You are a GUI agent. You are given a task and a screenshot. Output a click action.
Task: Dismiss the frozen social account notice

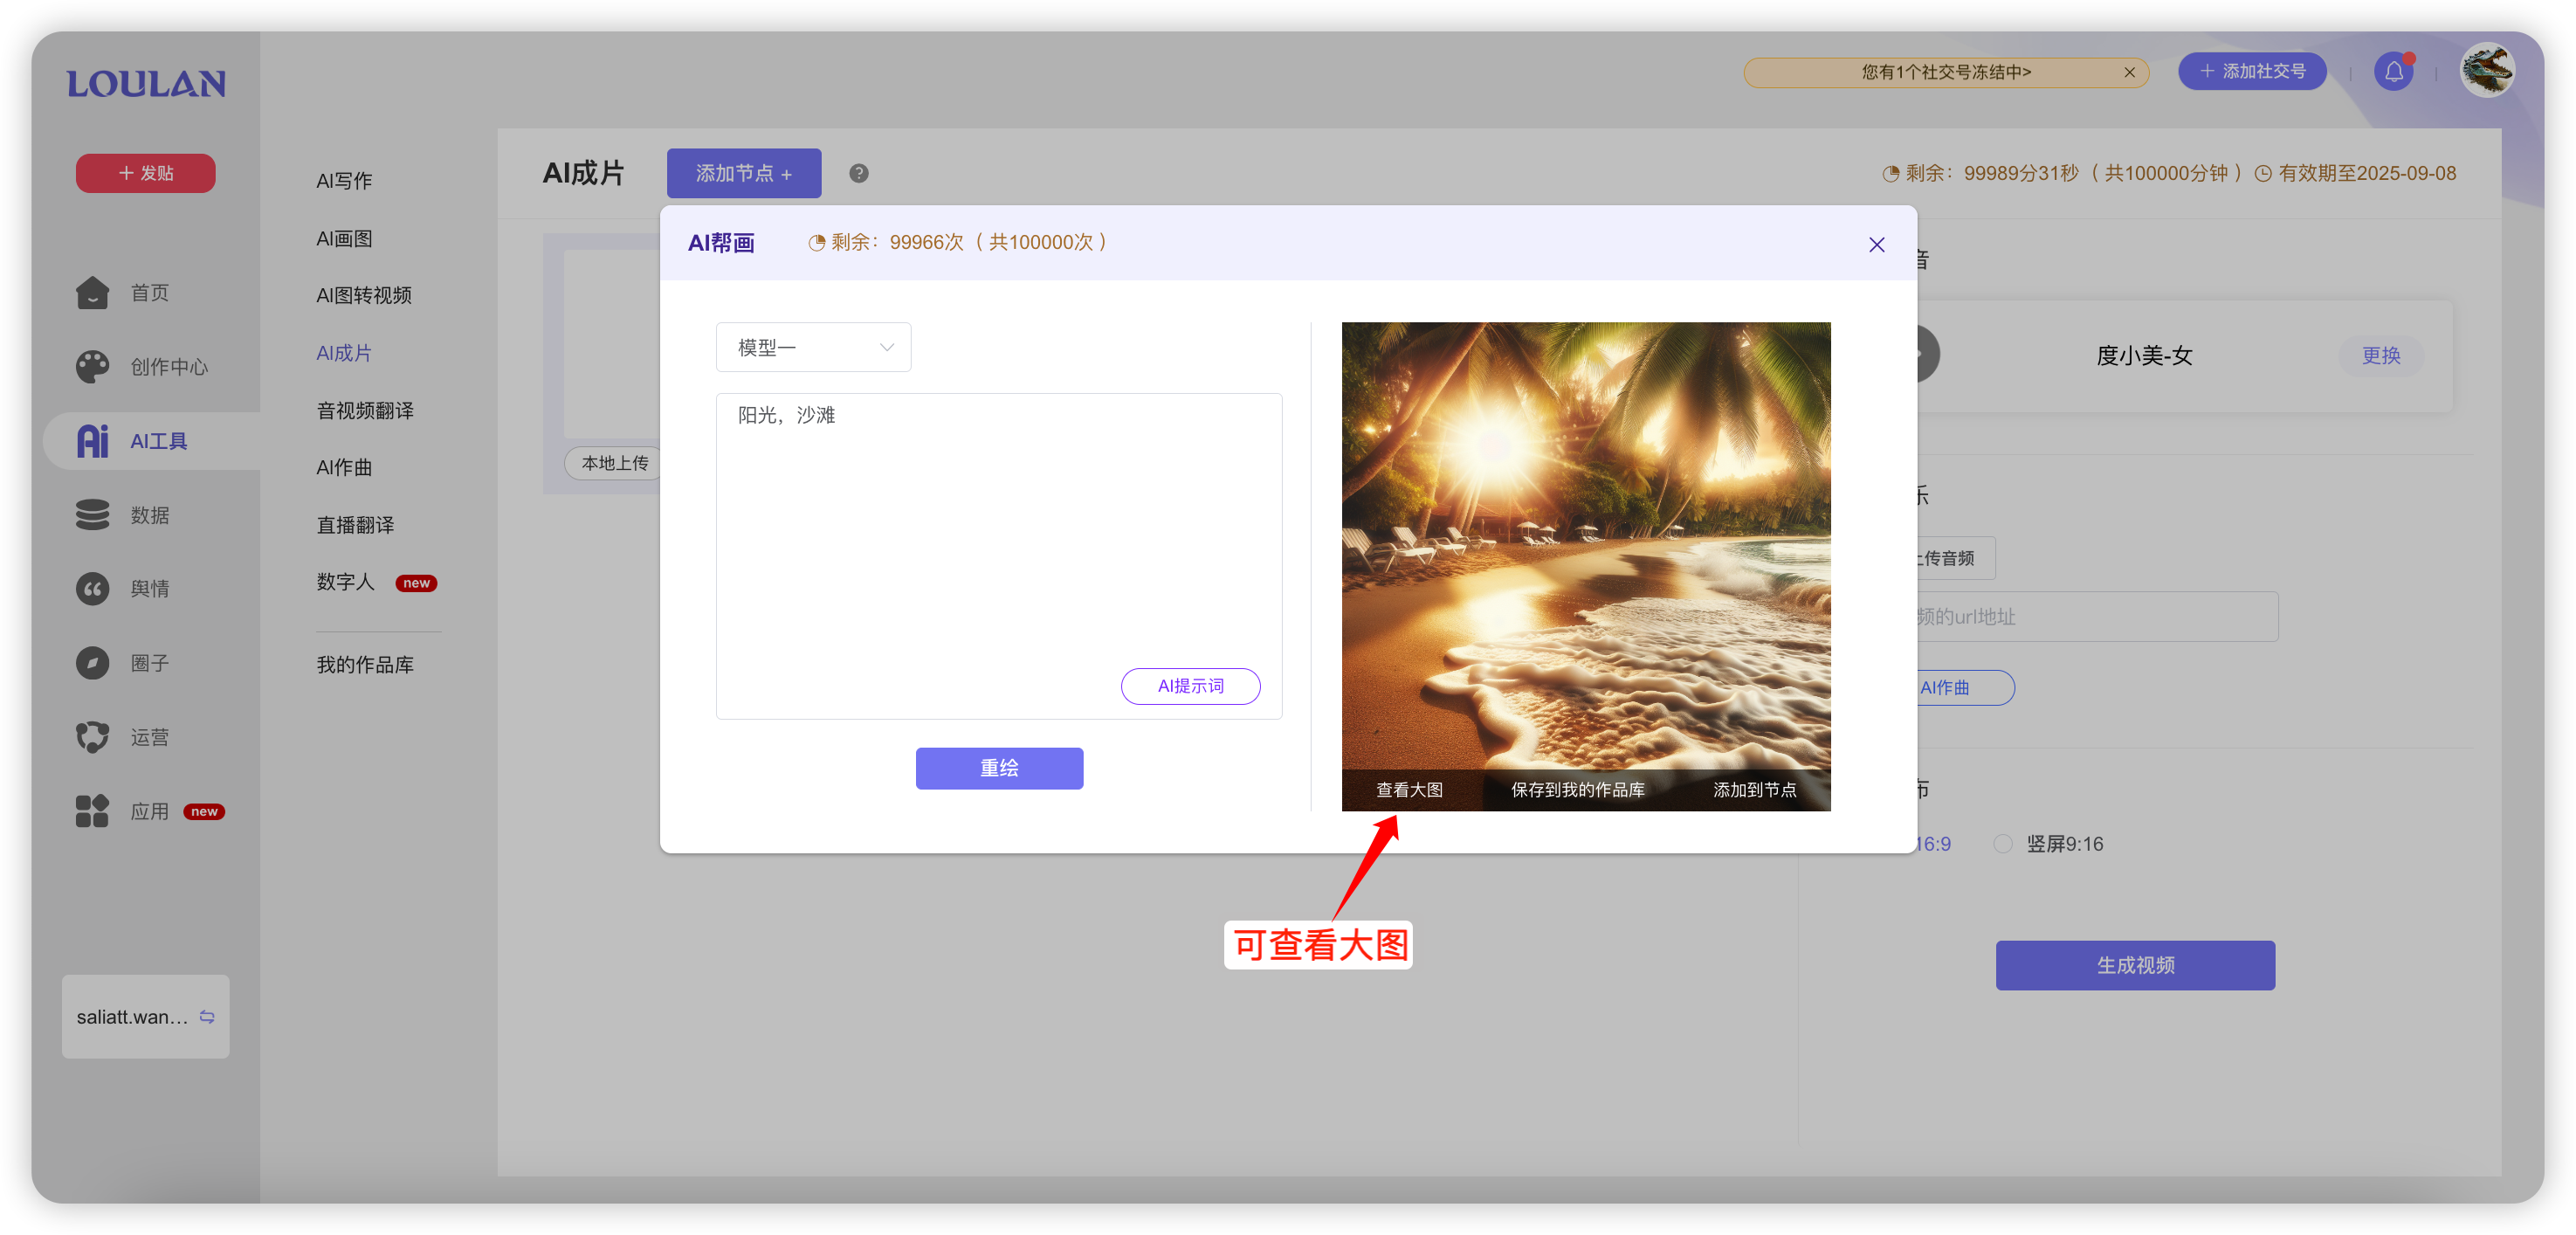[2130, 72]
